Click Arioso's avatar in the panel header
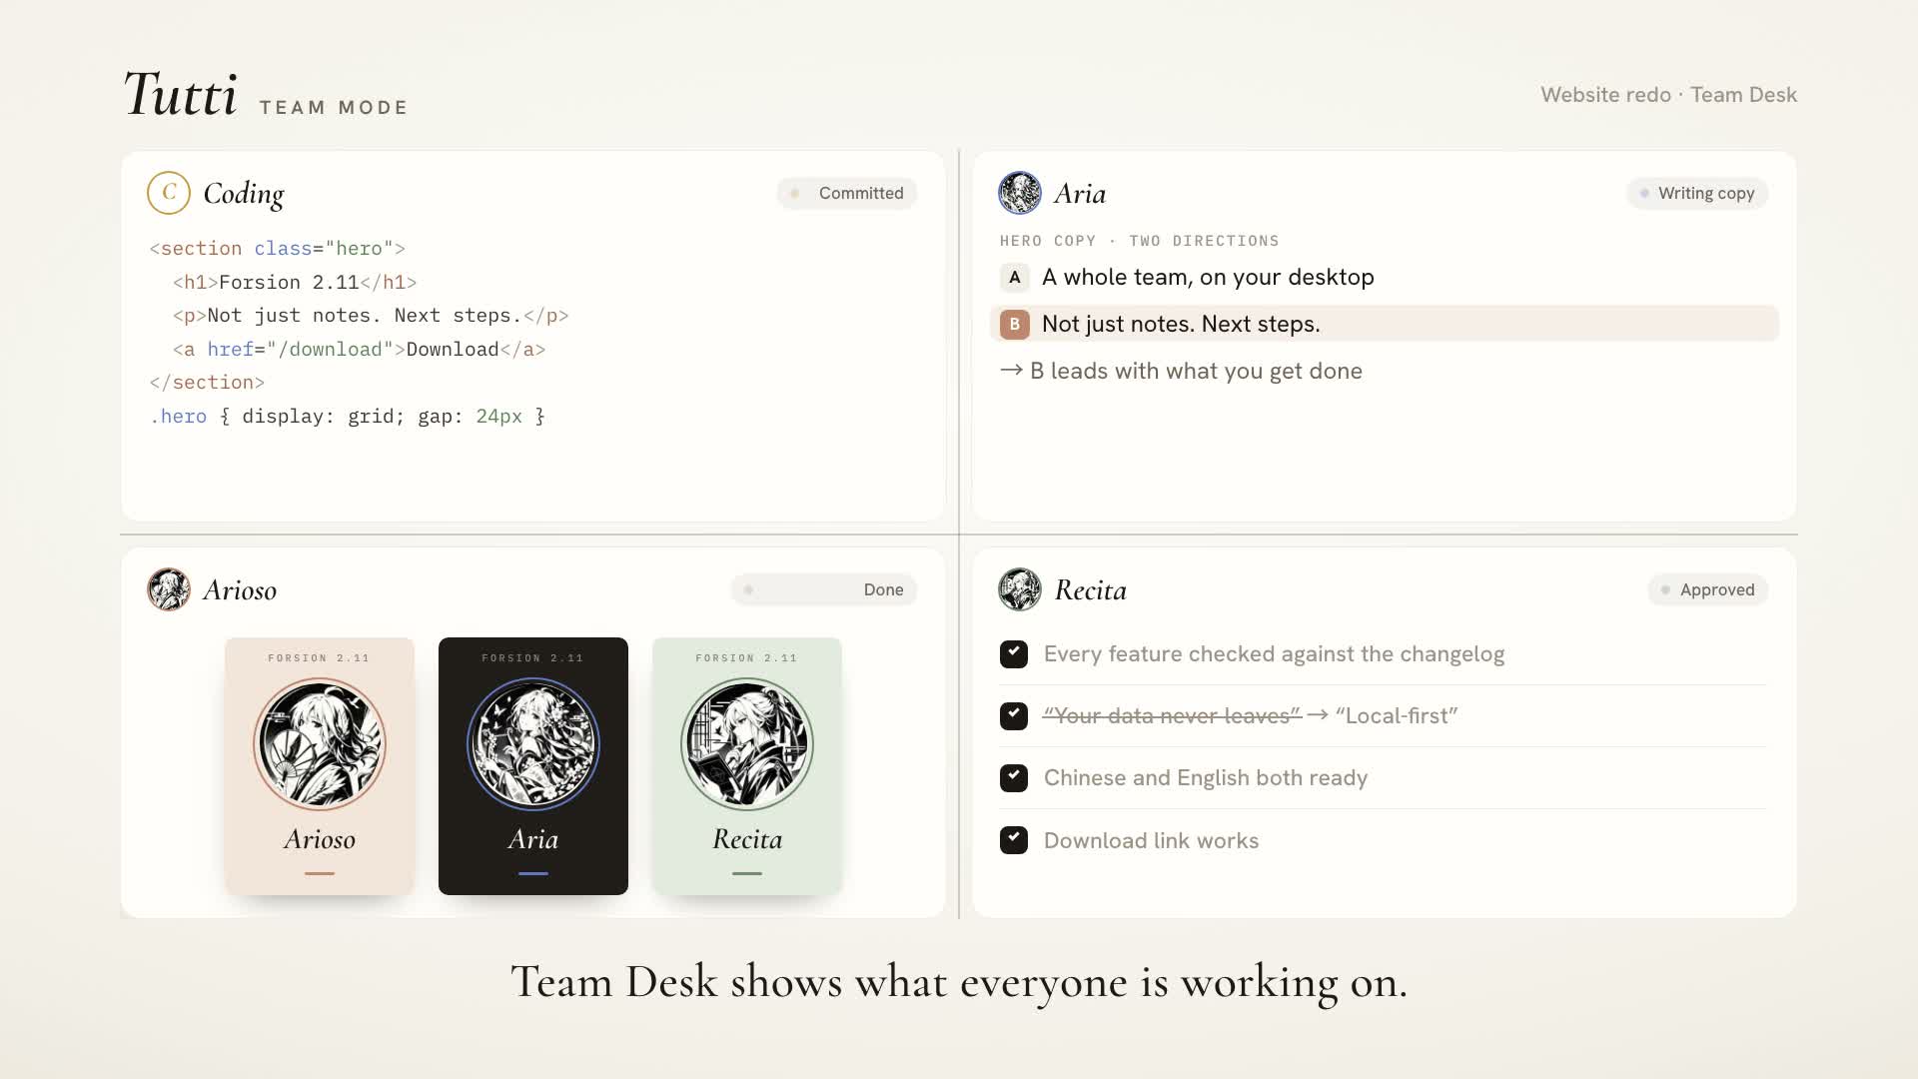 click(169, 589)
